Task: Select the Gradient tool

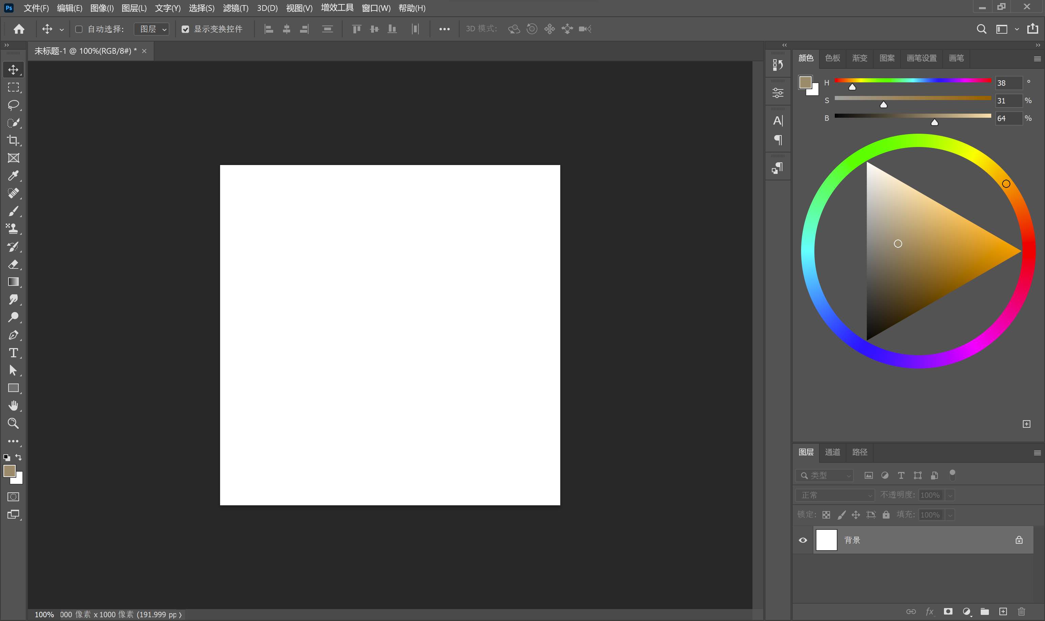Action: point(13,282)
